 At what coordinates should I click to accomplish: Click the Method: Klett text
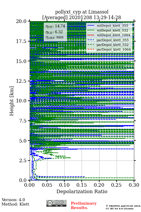(x=15, y=204)
